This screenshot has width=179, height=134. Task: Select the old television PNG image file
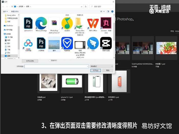[x=80, y=45]
